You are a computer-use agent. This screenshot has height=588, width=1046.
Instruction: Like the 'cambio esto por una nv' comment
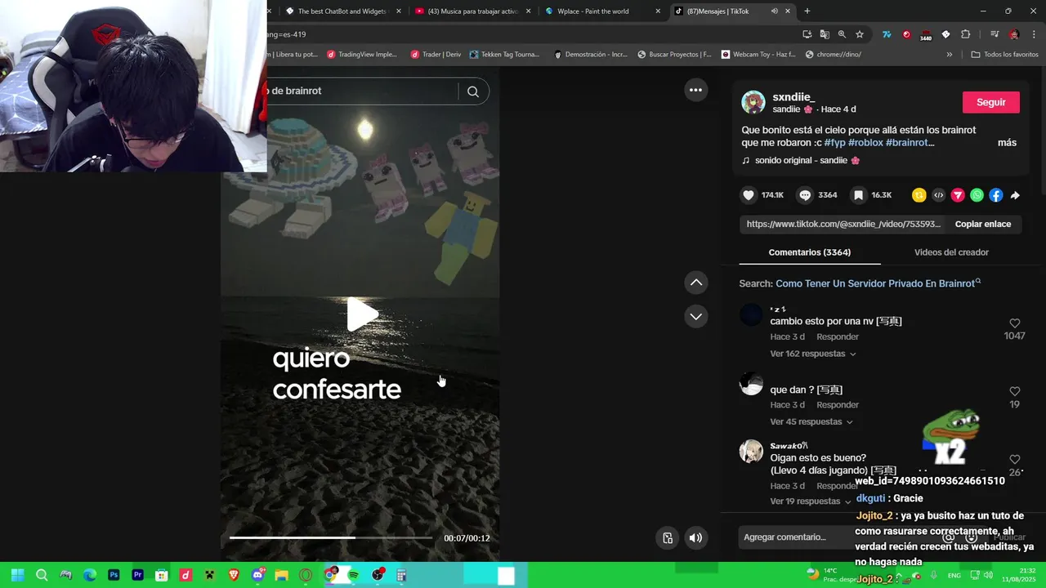[x=1014, y=323]
